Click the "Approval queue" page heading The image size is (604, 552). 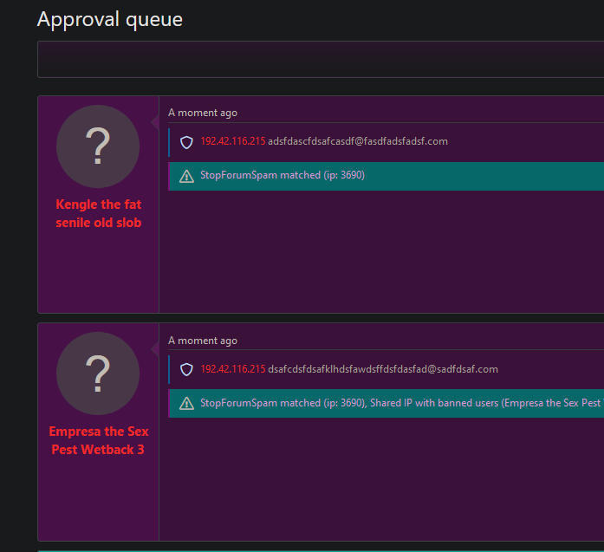pos(110,19)
